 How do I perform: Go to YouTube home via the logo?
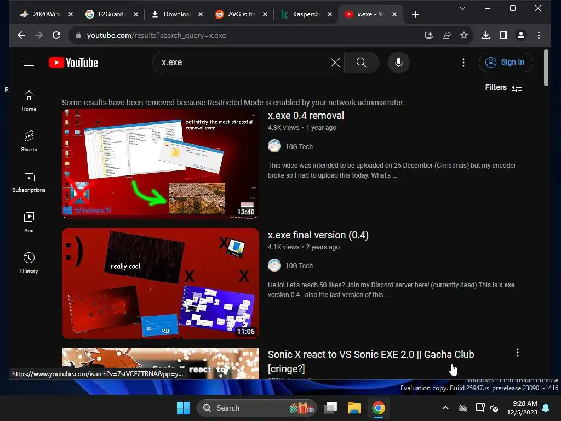click(x=73, y=62)
